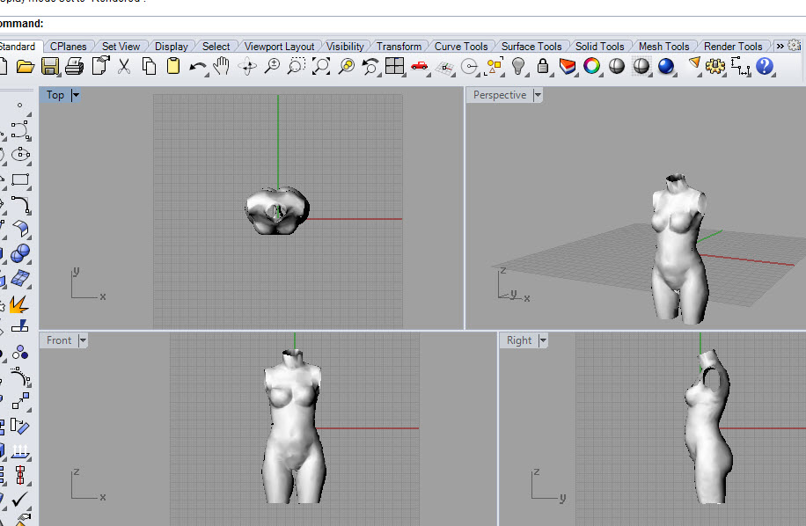806x526 pixels.
Task: Select the Pan hand tool
Action: coord(222,66)
